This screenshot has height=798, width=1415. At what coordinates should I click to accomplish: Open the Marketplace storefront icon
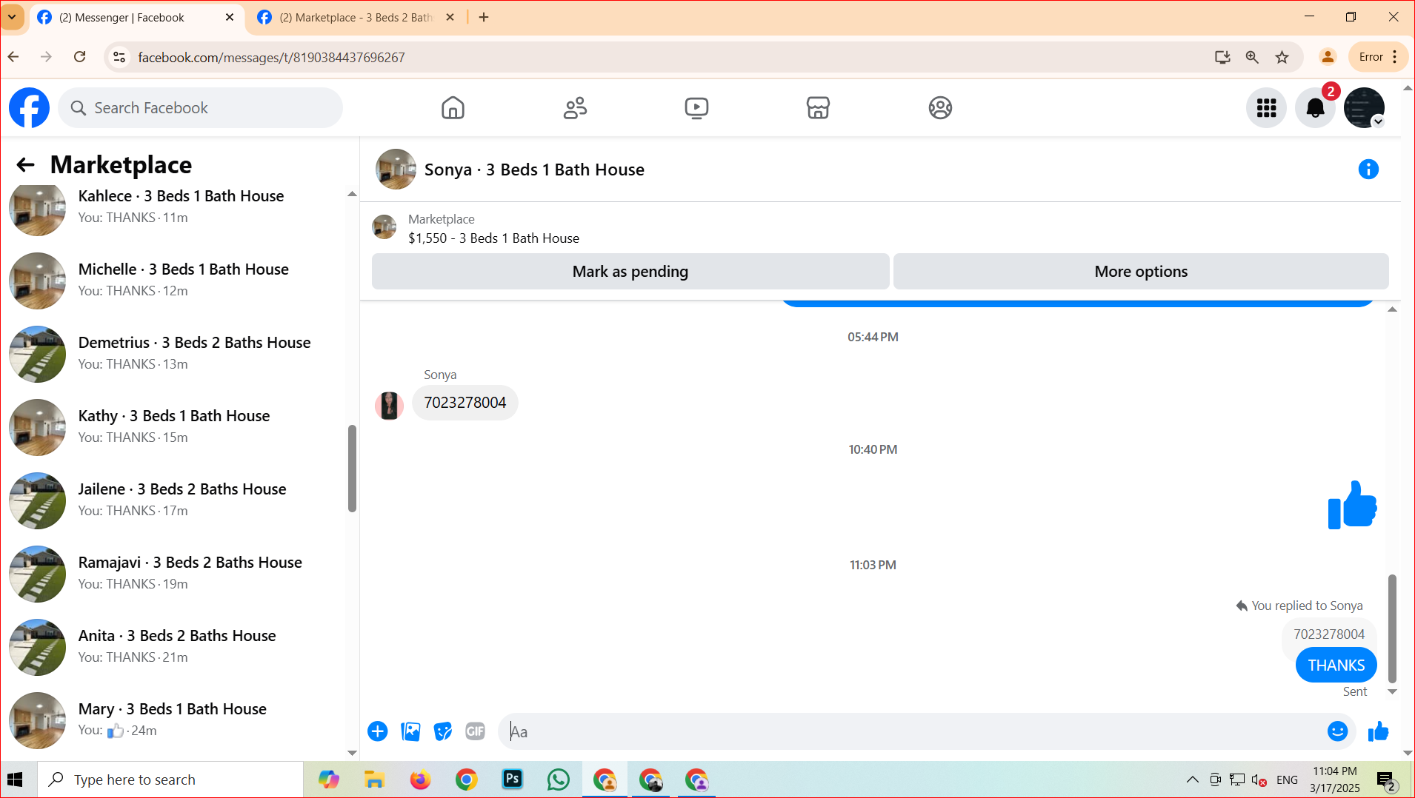pos(818,108)
